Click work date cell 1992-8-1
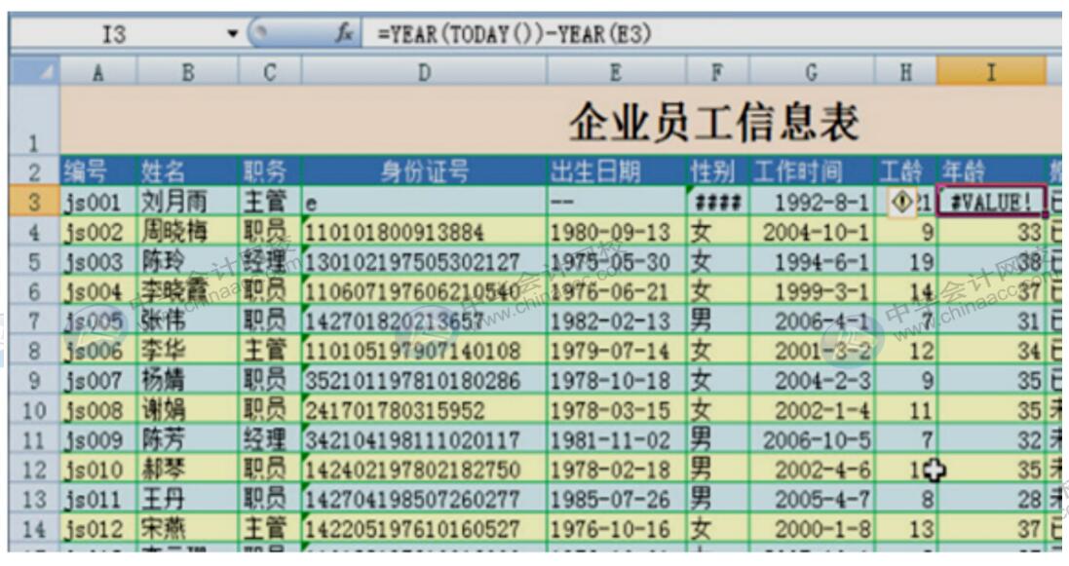 [x=812, y=201]
